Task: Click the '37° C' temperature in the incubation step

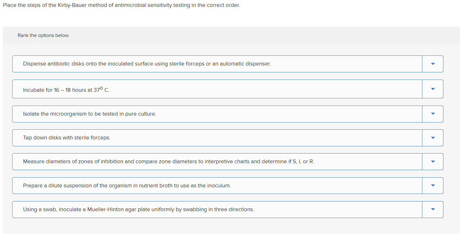Action: tap(101, 90)
